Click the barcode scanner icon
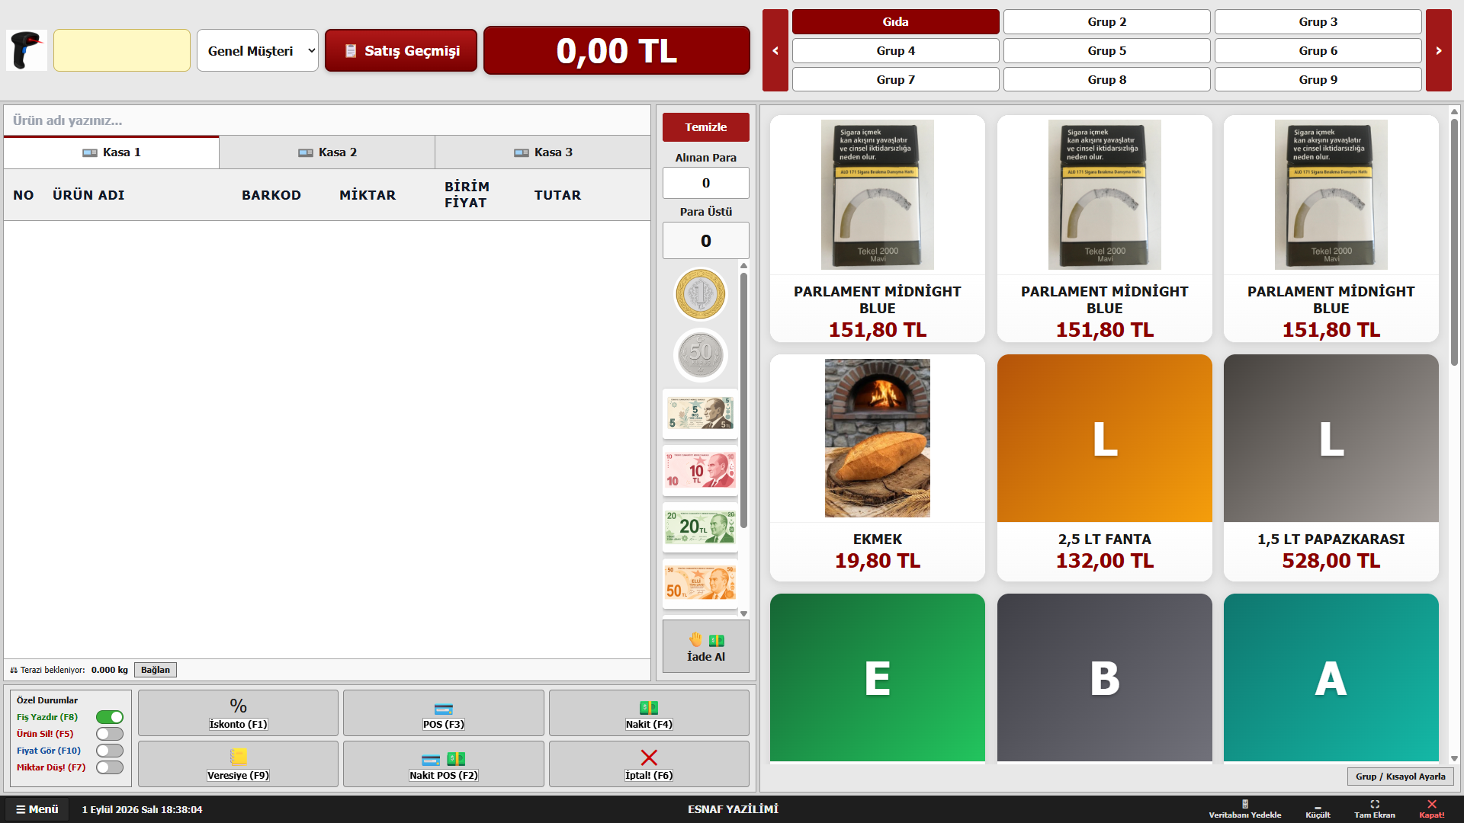 click(27, 50)
